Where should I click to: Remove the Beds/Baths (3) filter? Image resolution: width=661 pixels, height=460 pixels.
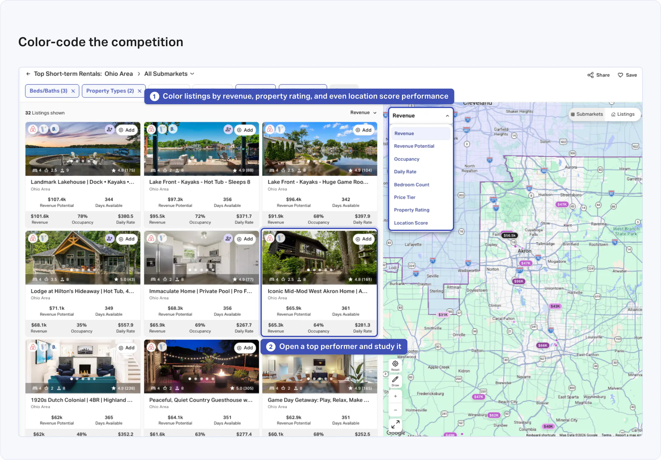tap(73, 91)
